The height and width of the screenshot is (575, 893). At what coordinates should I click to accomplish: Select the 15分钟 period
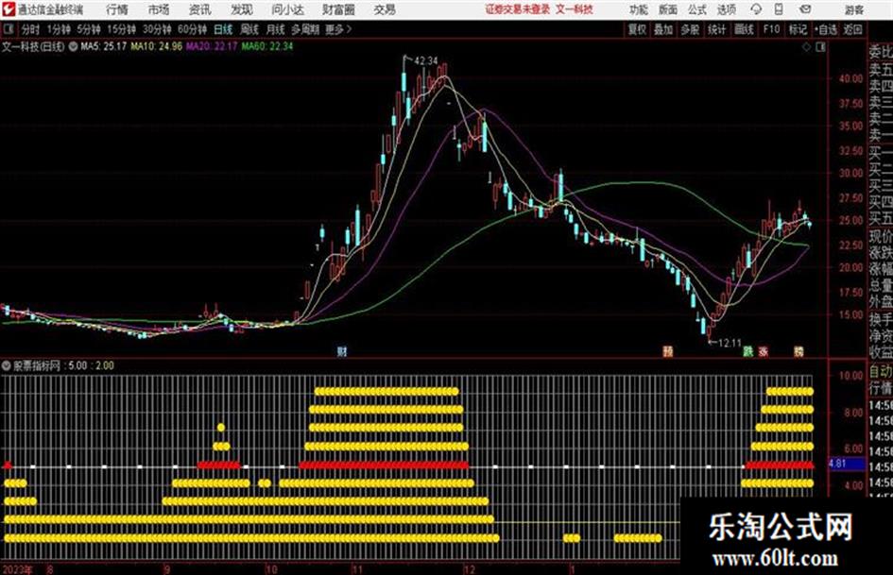pyautogui.click(x=122, y=29)
